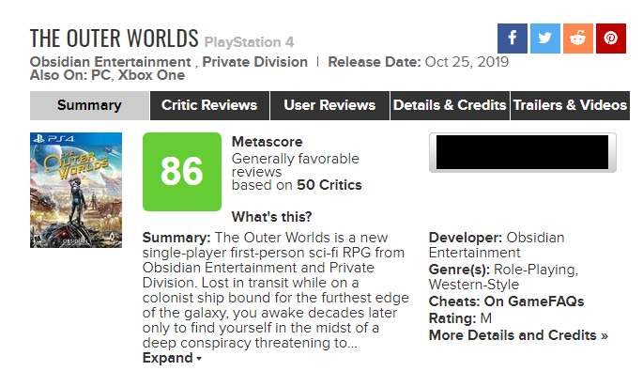Go to the Details & Credits tab
Image resolution: width=643 pixels, height=371 pixels.
click(x=450, y=105)
